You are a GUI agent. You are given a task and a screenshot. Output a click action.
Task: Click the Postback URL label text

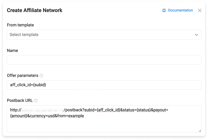point(20,101)
